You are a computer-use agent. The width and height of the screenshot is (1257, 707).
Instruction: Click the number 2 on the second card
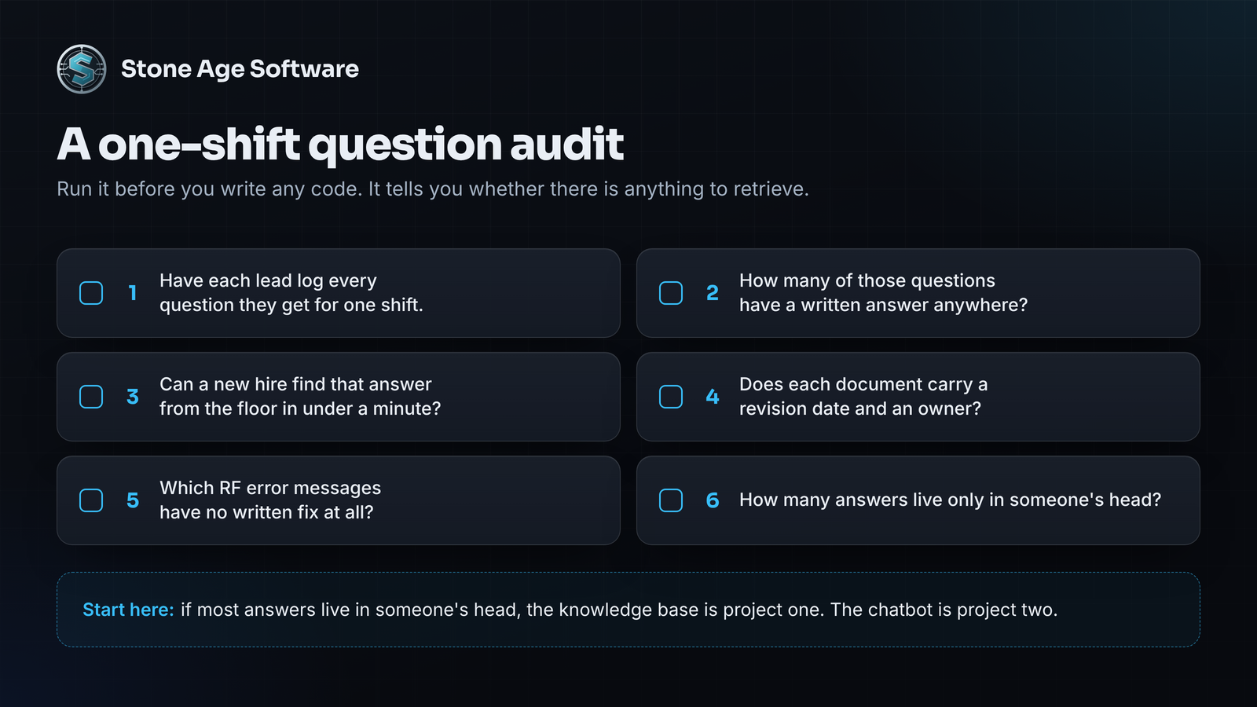(x=712, y=293)
